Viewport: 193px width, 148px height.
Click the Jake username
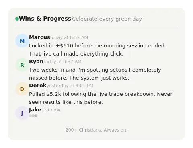point(35,110)
